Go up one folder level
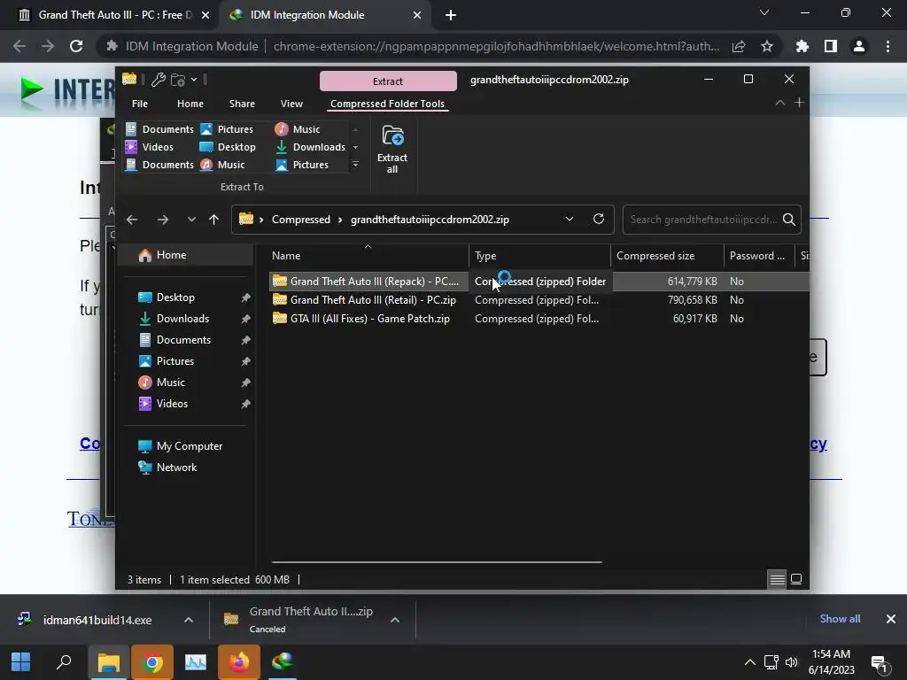 (213, 220)
